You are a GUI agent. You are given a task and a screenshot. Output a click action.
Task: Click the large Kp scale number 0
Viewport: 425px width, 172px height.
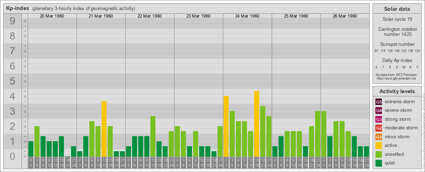click(12, 156)
